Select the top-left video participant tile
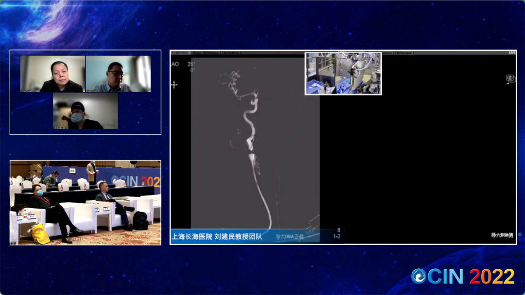 tap(52, 74)
